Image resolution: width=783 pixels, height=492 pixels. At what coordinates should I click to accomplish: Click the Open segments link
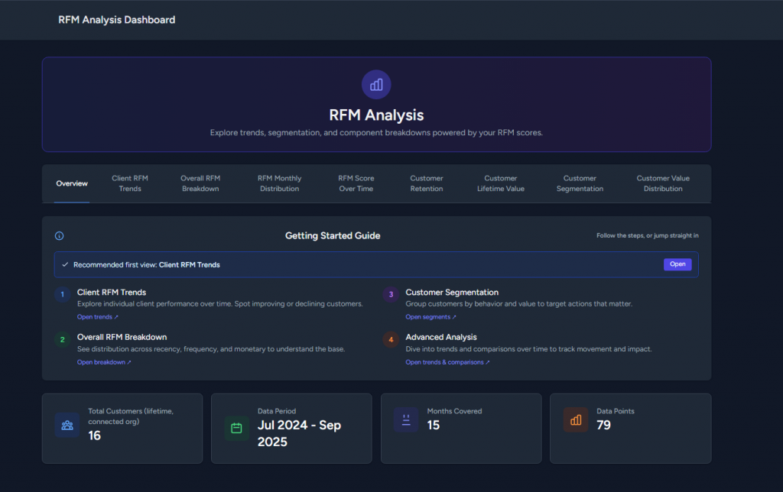430,317
